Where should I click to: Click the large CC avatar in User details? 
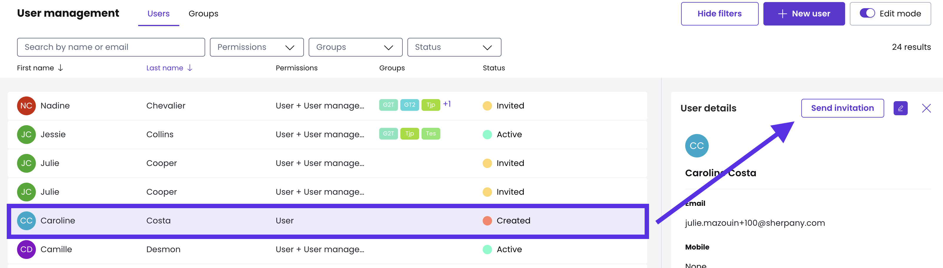697,146
